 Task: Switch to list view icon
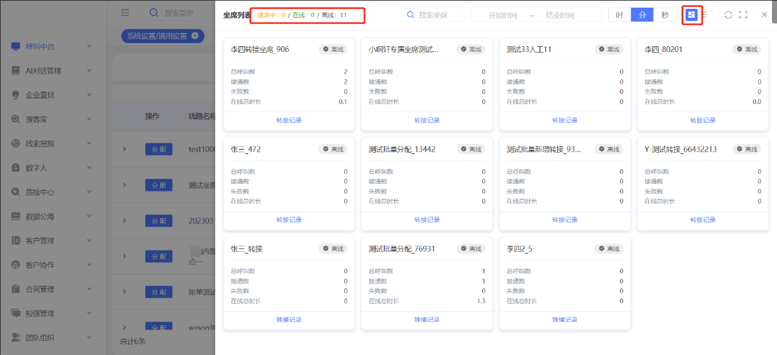(x=704, y=15)
